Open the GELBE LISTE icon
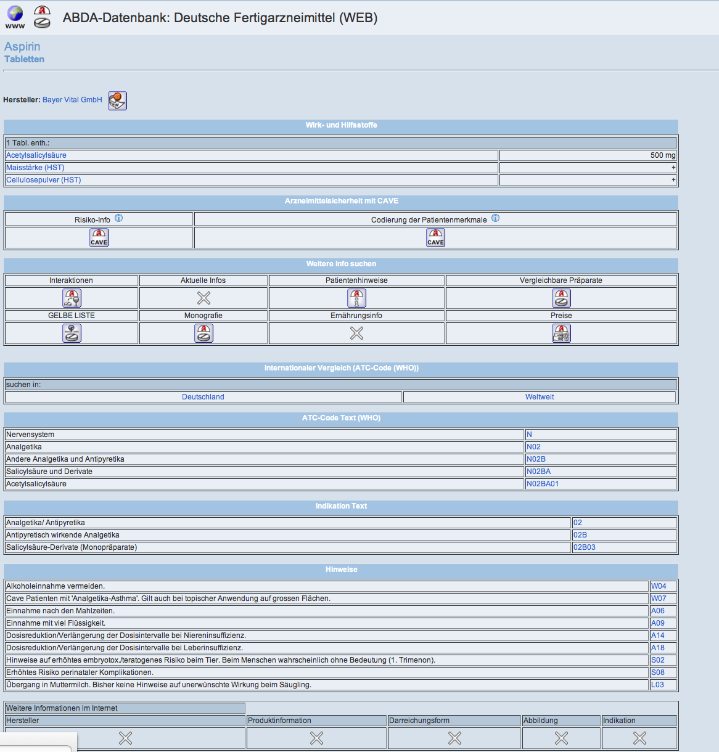Viewport: 719px width, 752px height. pyautogui.click(x=72, y=333)
